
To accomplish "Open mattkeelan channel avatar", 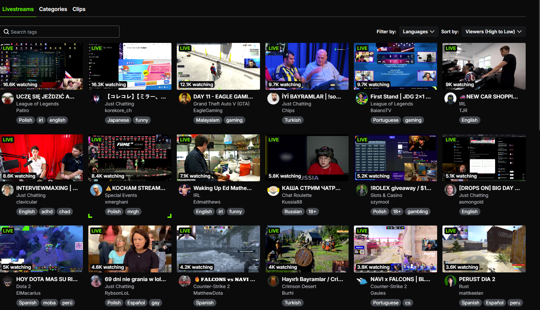I will [x=450, y=281].
